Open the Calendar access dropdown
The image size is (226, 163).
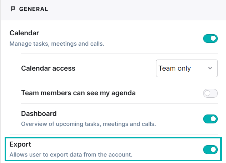coord(186,68)
